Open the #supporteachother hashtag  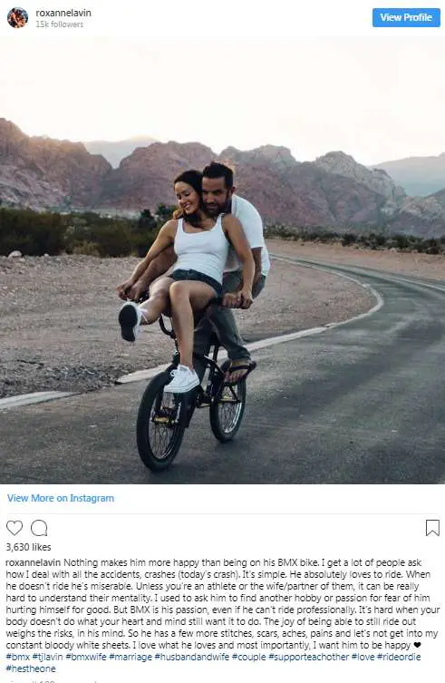click(x=308, y=657)
